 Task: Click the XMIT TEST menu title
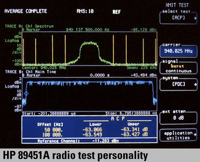tap(177, 5)
